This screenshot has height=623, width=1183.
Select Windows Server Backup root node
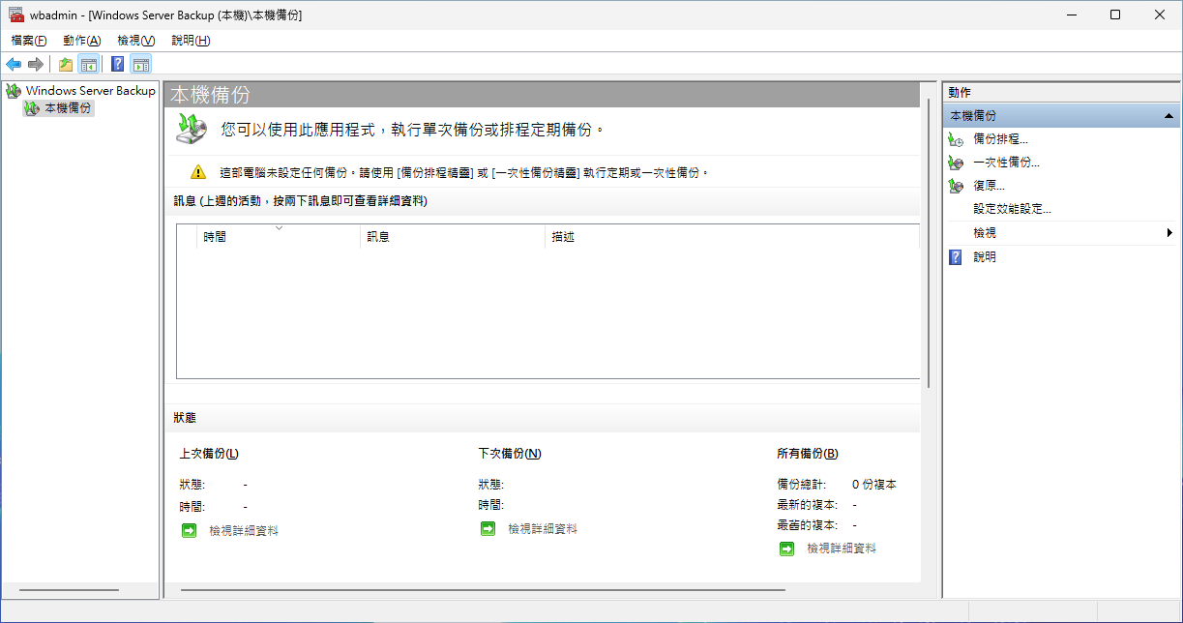tap(90, 91)
